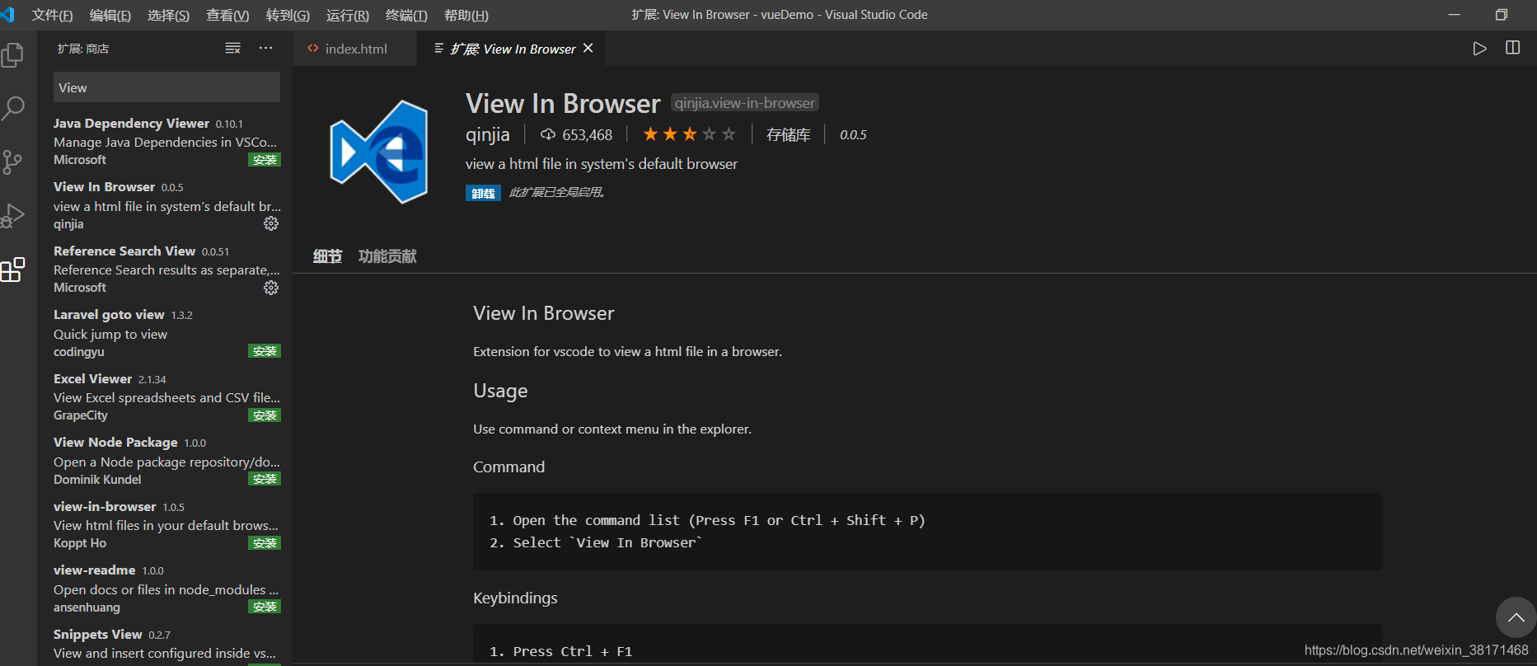The width and height of the screenshot is (1537, 666).
Task: Clear extension search results via filter icon
Action: [233, 49]
